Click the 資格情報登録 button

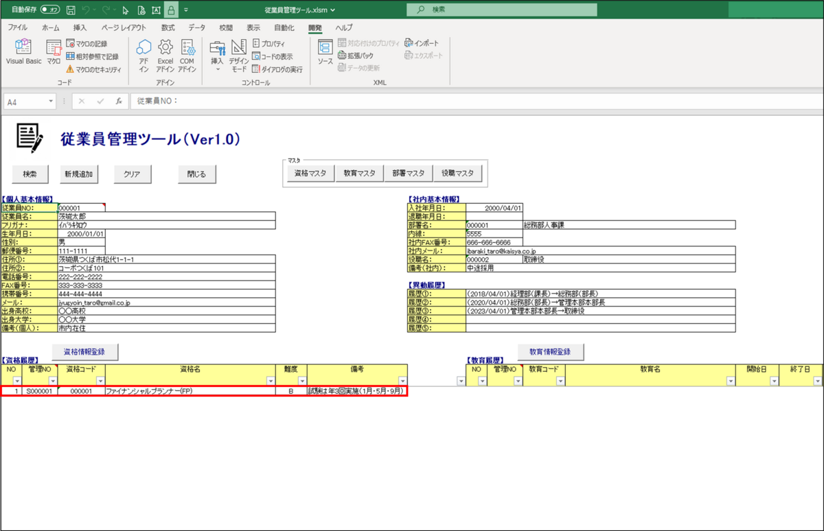tap(85, 351)
